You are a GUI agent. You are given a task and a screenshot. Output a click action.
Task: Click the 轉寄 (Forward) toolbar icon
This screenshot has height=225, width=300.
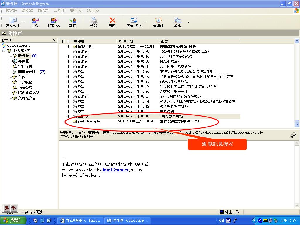tap(73, 22)
